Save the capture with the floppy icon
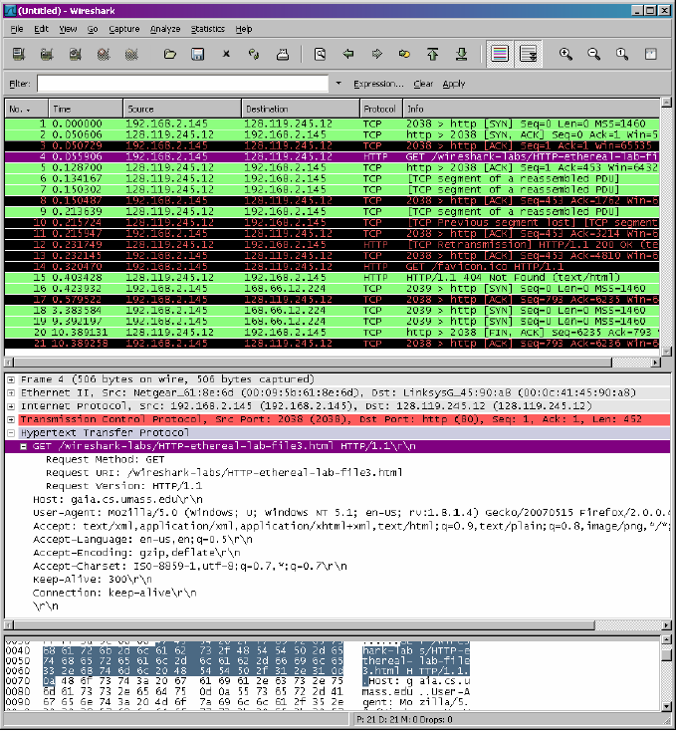The width and height of the screenshot is (678, 732). [x=198, y=54]
